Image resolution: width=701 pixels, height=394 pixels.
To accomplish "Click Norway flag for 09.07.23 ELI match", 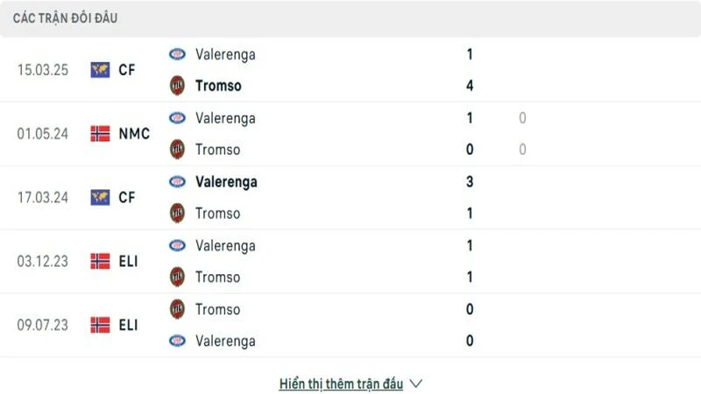I will pos(100,325).
